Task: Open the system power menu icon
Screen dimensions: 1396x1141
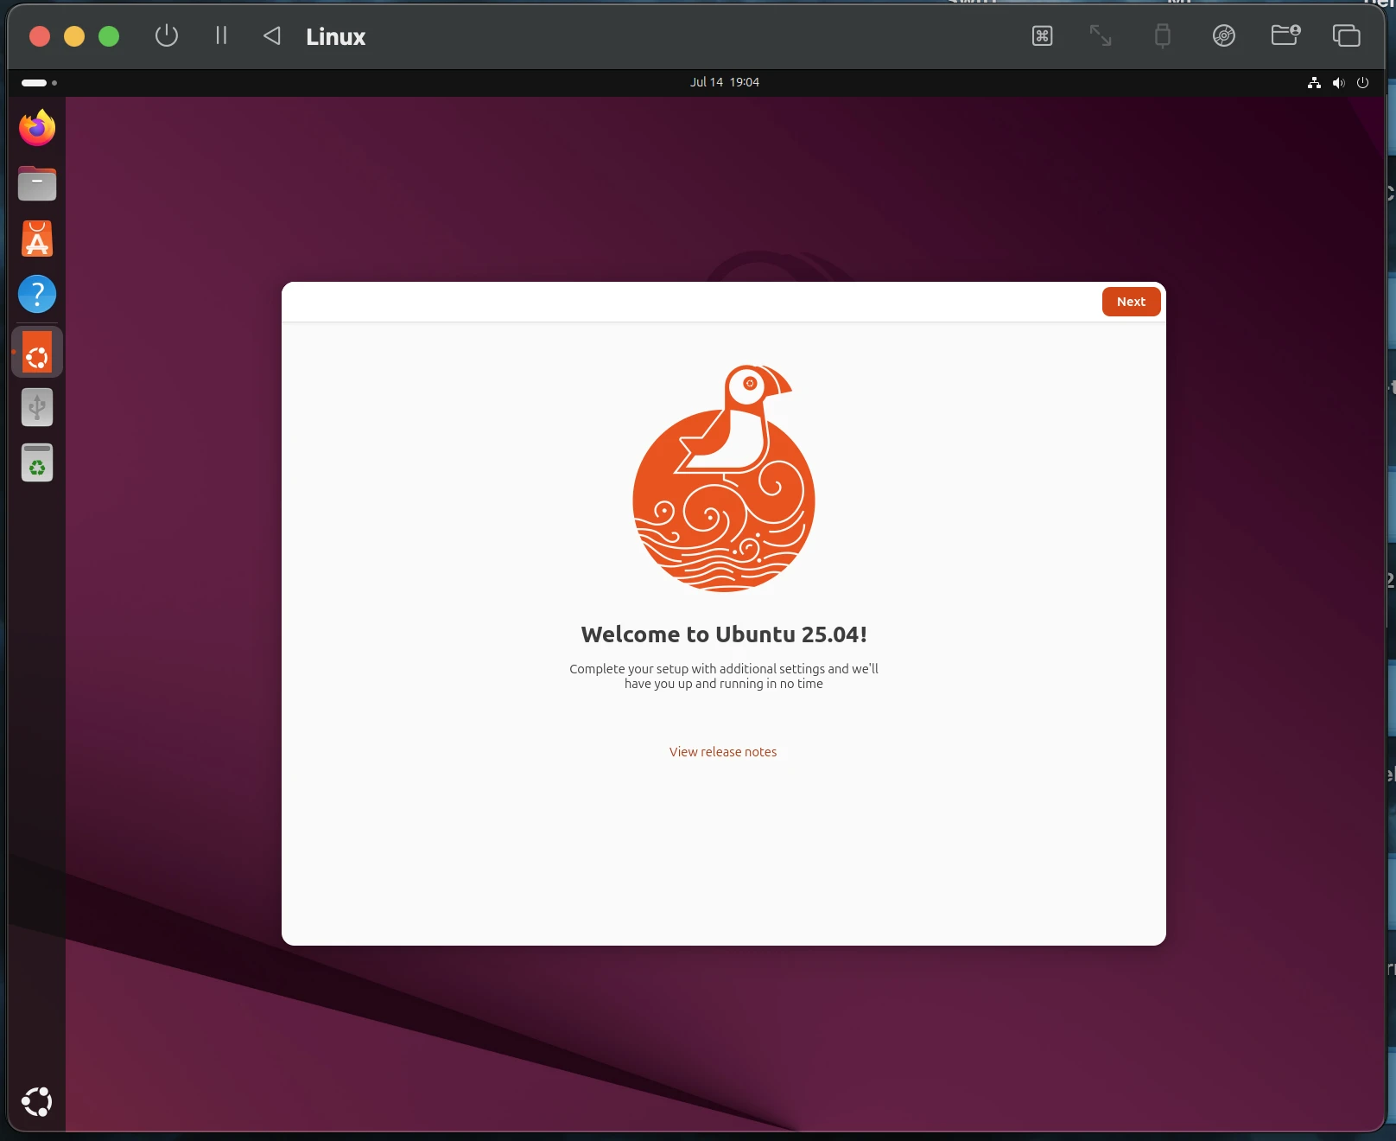Action: [1362, 83]
